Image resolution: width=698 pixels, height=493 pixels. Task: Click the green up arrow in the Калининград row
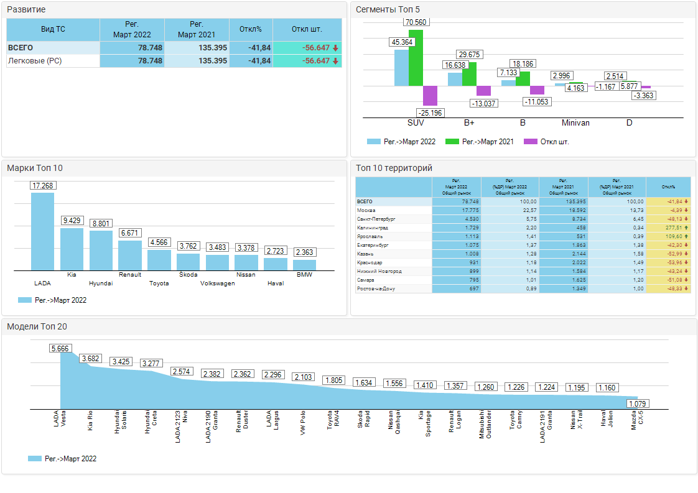(x=686, y=228)
